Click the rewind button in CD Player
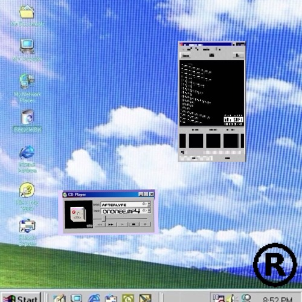302x302 pixels. point(100,224)
